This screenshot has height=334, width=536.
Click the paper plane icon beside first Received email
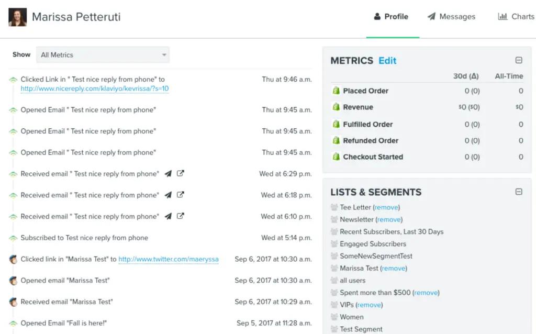coord(169,174)
